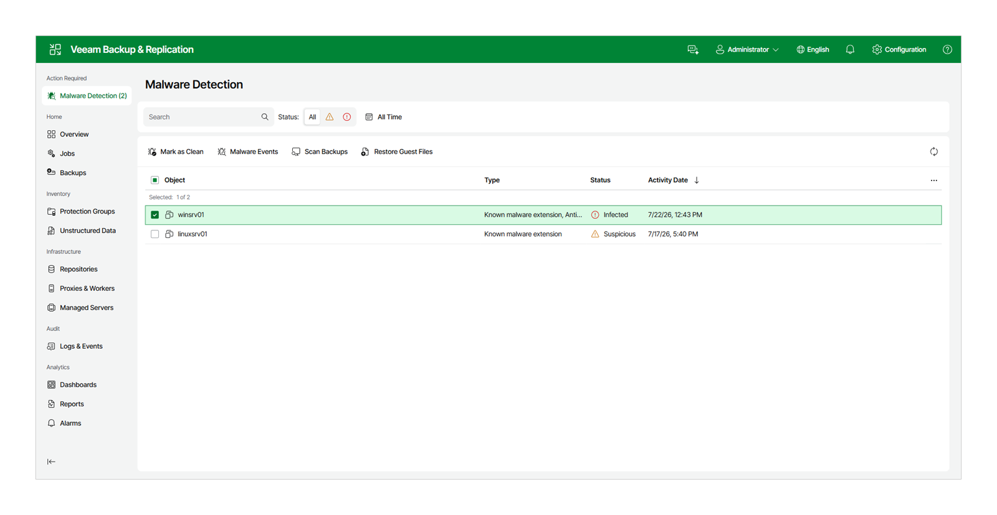997x515 pixels.
Task: Open the help question mark icon
Action: click(947, 50)
